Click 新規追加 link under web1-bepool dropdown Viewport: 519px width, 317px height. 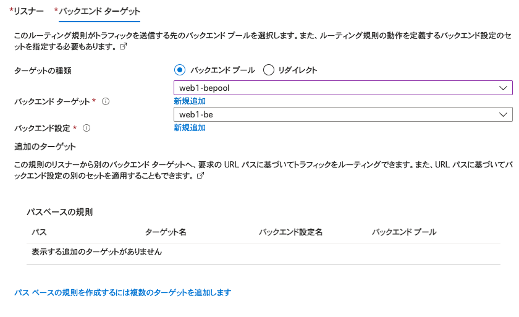pos(189,101)
